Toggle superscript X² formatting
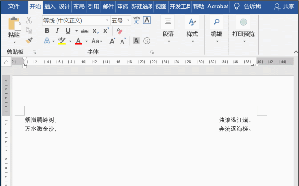Image resolution: width=299 pixels, height=186 pixels. click(106, 30)
